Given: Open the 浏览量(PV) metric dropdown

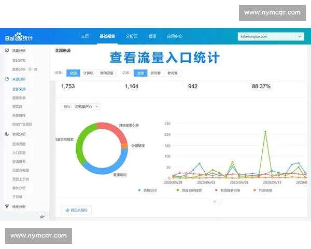Looking at the screenshot, I should point(80,107).
